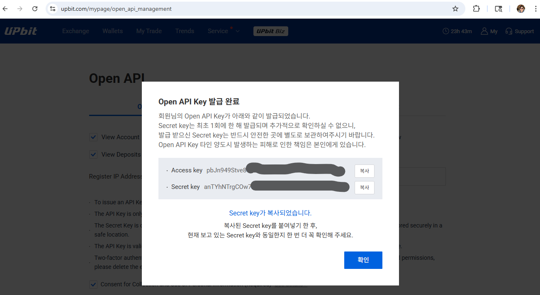The image size is (540, 295).
Task: Copy the Access key with the 복사 button
Action: pos(364,171)
